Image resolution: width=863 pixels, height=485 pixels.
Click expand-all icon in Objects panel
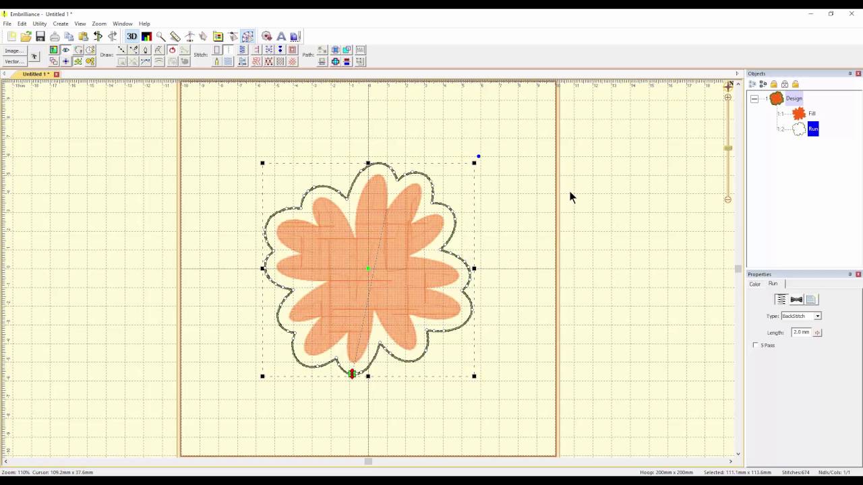click(x=752, y=84)
